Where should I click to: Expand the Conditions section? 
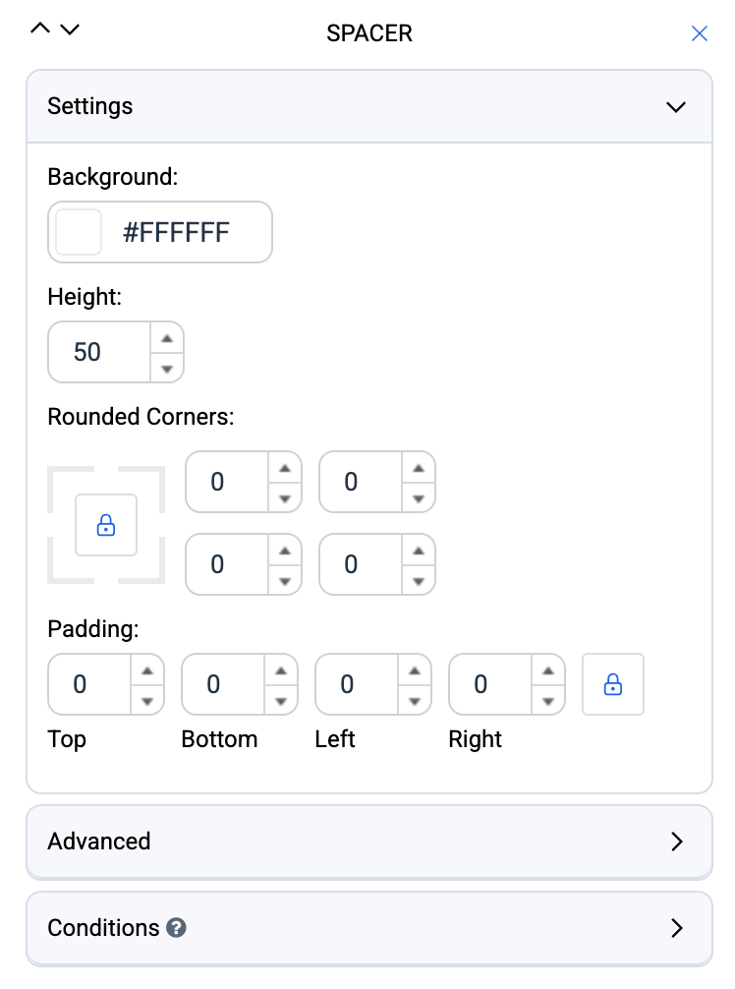(369, 928)
